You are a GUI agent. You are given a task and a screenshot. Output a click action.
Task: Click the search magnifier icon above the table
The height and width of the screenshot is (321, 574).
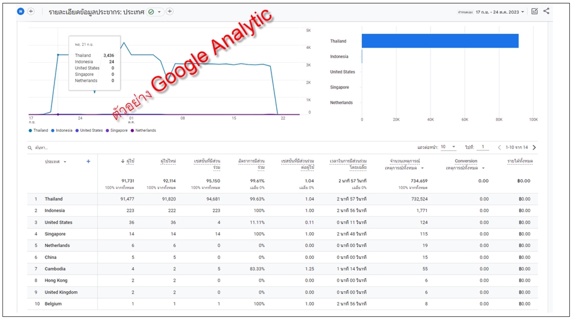click(x=30, y=148)
